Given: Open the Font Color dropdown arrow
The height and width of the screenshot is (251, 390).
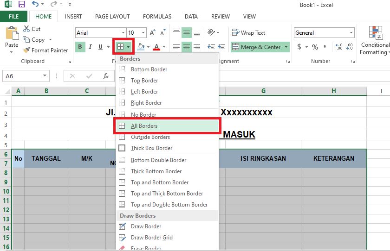Looking at the screenshot, I should pyautogui.click(x=164, y=47).
